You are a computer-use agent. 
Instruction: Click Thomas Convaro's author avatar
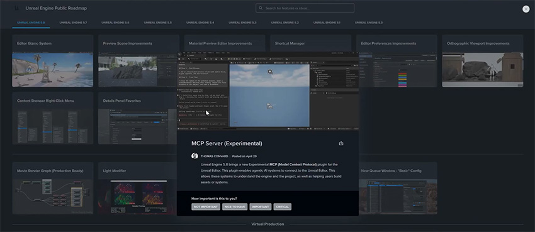click(x=194, y=156)
